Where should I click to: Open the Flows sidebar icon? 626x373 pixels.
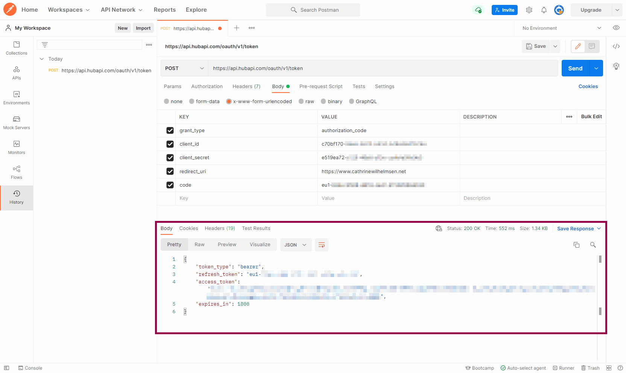pyautogui.click(x=17, y=172)
